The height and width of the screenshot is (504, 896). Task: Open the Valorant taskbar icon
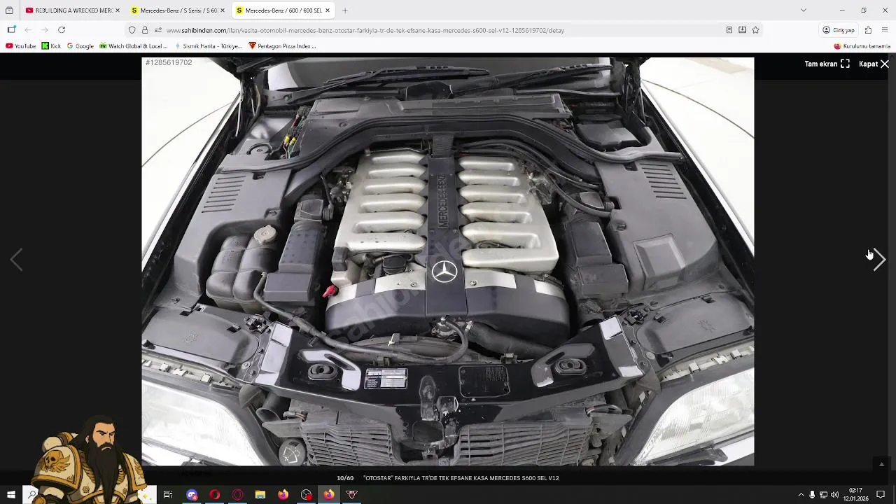(352, 495)
